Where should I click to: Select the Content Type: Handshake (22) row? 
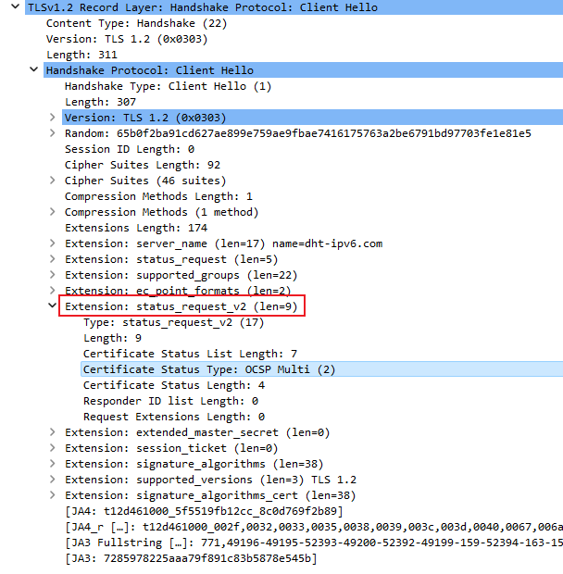click(136, 23)
